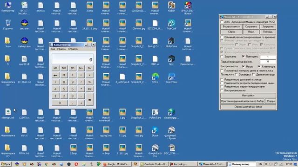The image size is (298, 167).
Task: Select the PokerStars shortcut icon
Action: [155, 114]
